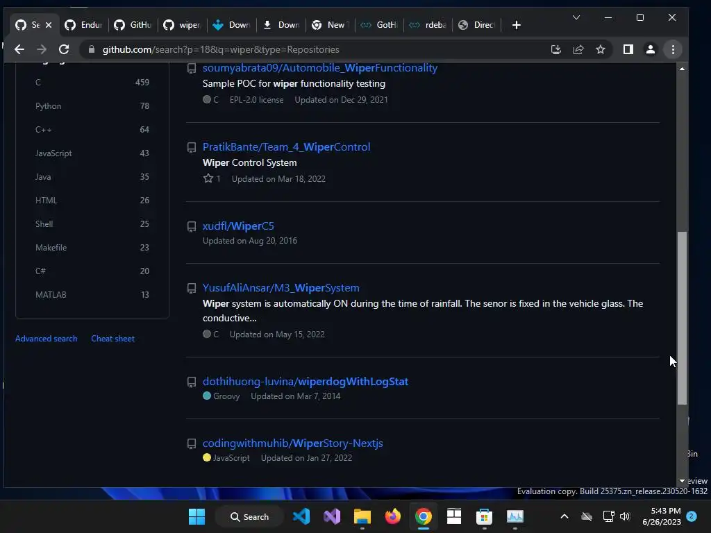Open codingwithmuhib/WiperStory-Nextjs repository
Viewport: 711px width, 533px height.
click(292, 443)
